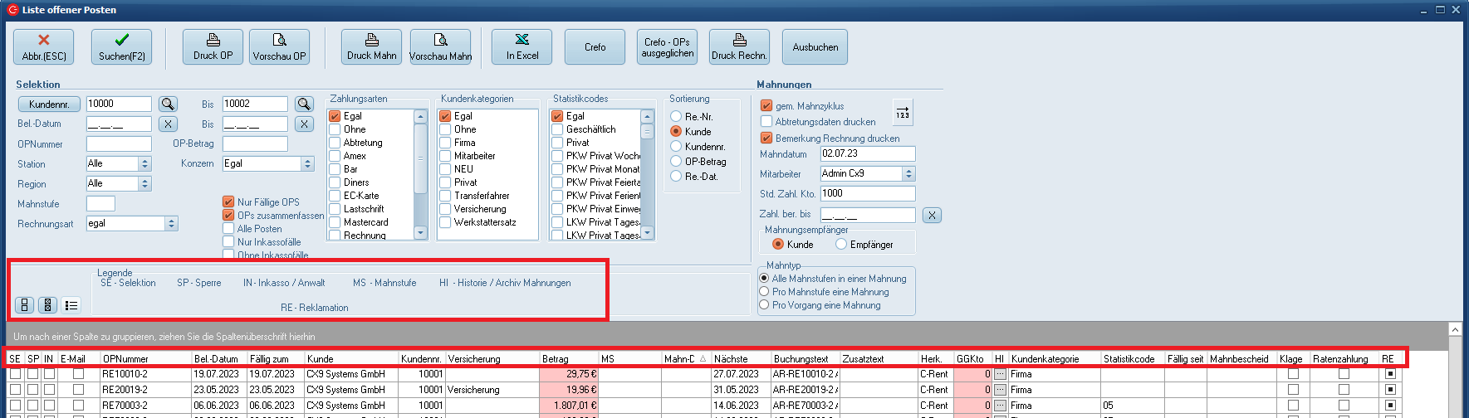Image resolution: width=1469 pixels, height=418 pixels.
Task: Expand the Mitarbeiter Admin Cx9 dropdown
Action: (x=908, y=173)
